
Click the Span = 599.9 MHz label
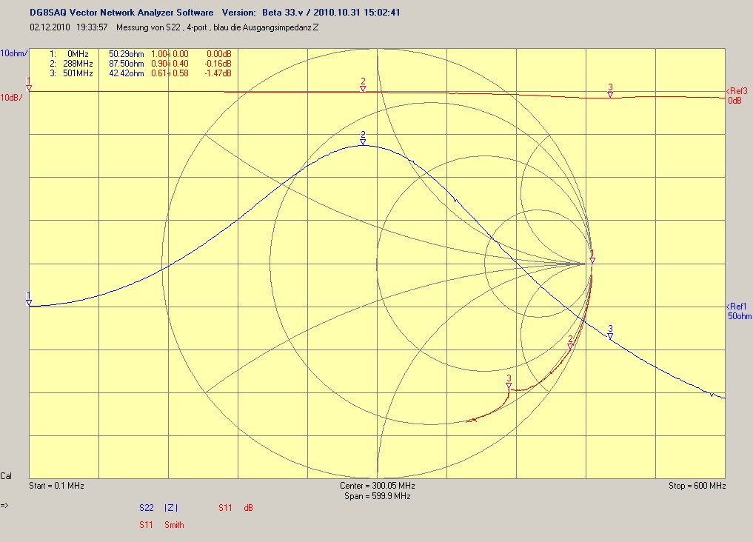(378, 496)
